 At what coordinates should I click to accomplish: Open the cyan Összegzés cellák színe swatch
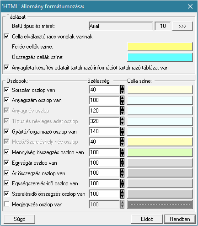pos(160,57)
